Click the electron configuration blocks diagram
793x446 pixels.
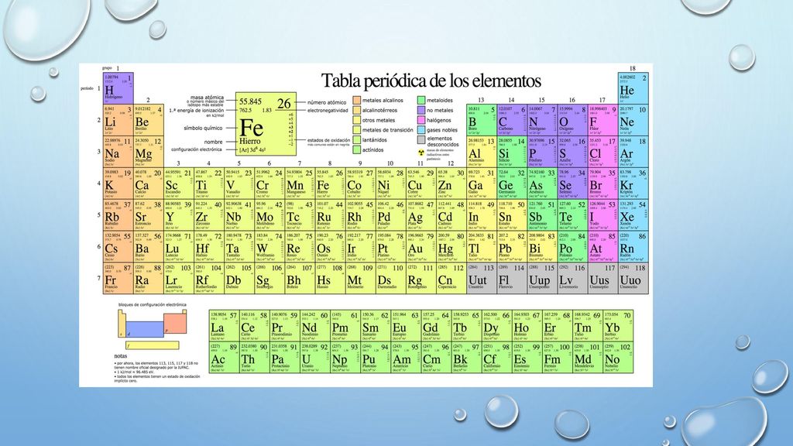tap(153, 330)
